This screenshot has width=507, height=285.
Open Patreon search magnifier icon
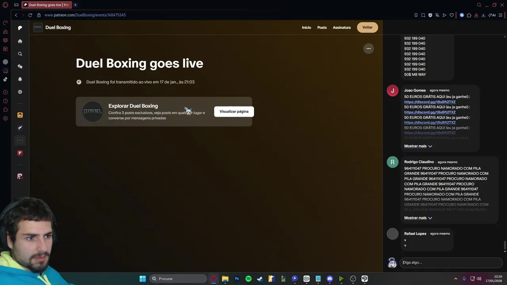click(20, 54)
